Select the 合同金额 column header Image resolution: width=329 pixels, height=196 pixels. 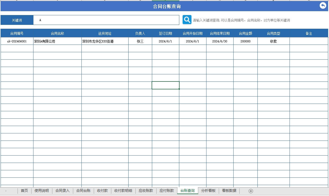coord(245,33)
